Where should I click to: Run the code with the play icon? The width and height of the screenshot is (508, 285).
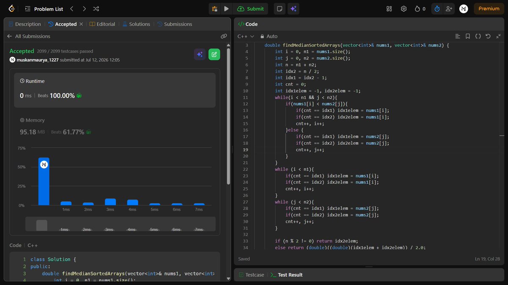[226, 8]
